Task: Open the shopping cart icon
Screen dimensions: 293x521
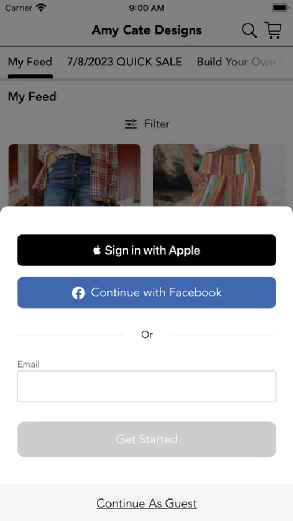Action: click(273, 30)
